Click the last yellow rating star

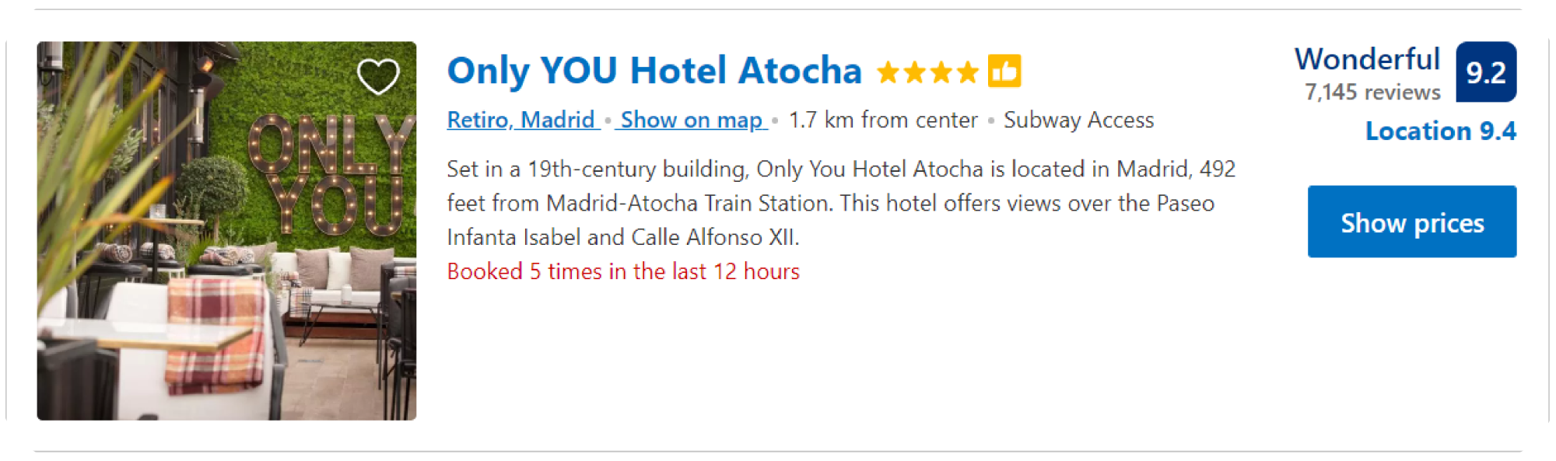point(967,73)
